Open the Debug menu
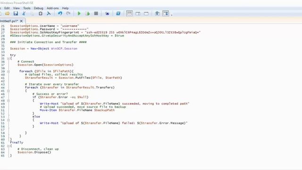 point(39,8)
